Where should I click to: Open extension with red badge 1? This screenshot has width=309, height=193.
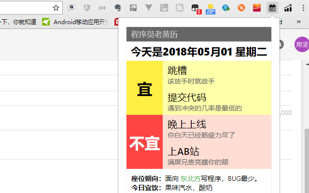point(196,9)
